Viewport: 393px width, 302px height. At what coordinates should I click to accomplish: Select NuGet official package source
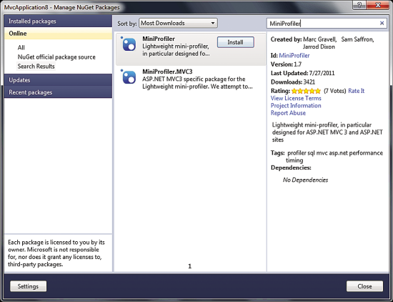[56, 57]
